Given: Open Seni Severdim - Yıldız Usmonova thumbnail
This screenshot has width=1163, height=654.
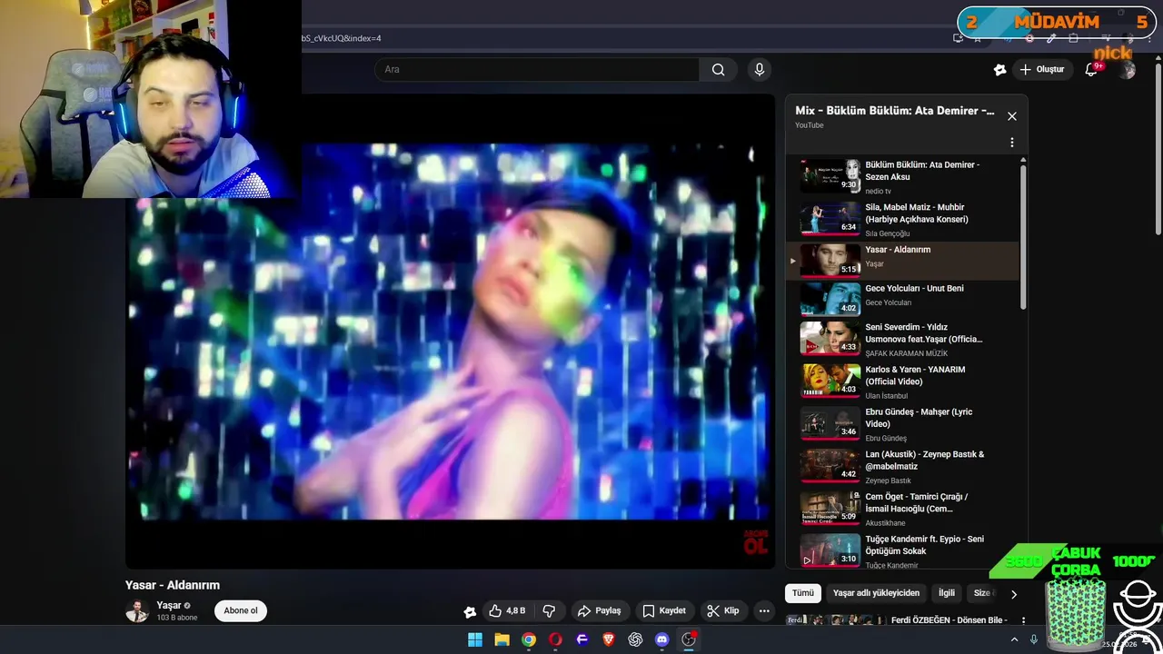Looking at the screenshot, I should pos(830,338).
